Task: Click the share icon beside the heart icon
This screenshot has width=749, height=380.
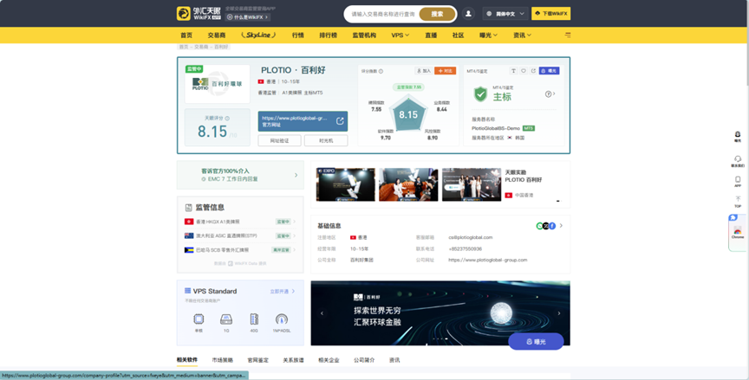Action: [x=533, y=71]
